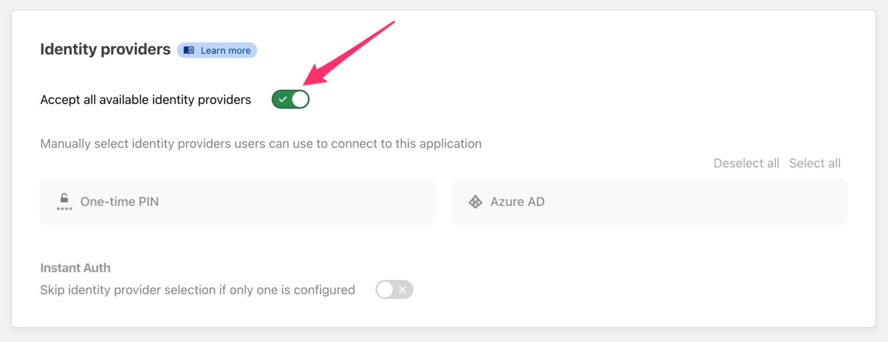Click the Azure AD diamond logo icon
The image size is (888, 342).
pos(475,201)
